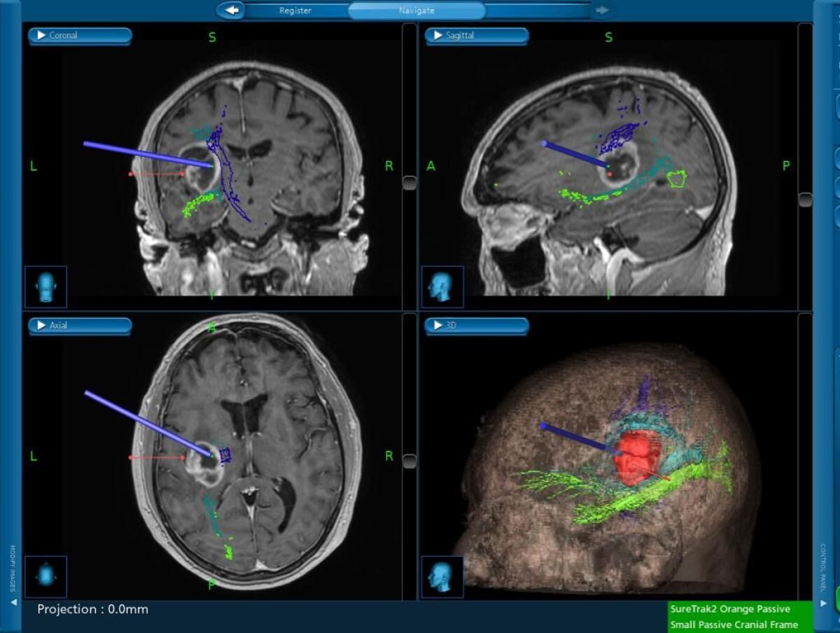This screenshot has height=633, width=840.
Task: Expand the Coronal view options triangle
Action: coord(41,35)
